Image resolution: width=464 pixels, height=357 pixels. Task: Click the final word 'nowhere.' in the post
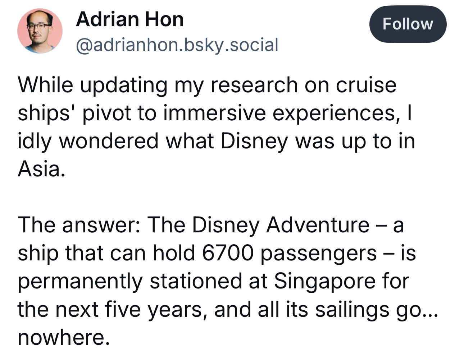pyautogui.click(x=63, y=337)
